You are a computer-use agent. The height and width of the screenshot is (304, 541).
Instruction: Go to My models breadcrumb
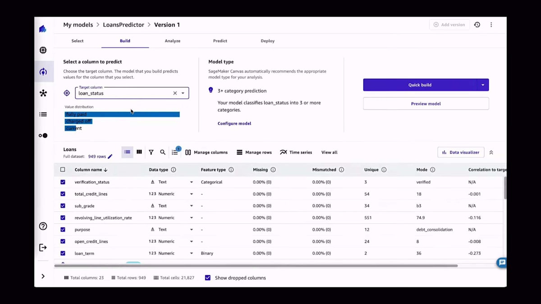(78, 25)
